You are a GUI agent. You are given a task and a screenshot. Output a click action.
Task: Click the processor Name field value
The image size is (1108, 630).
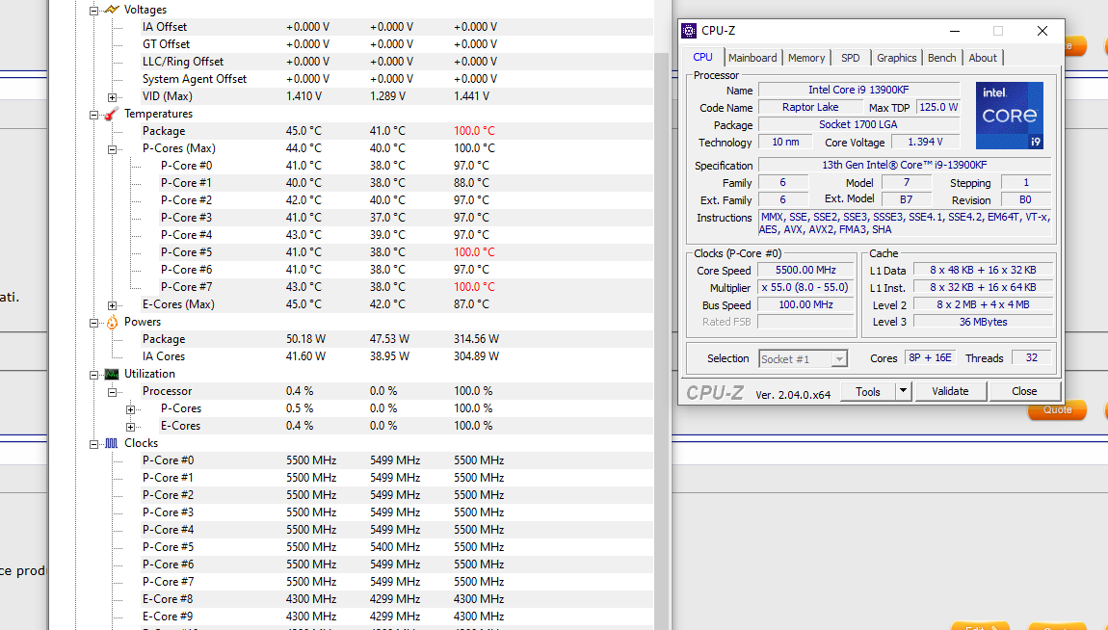click(858, 90)
